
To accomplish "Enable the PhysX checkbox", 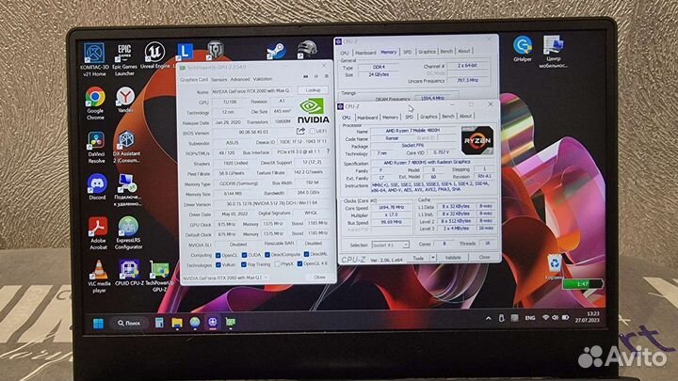I will pos(277,263).
